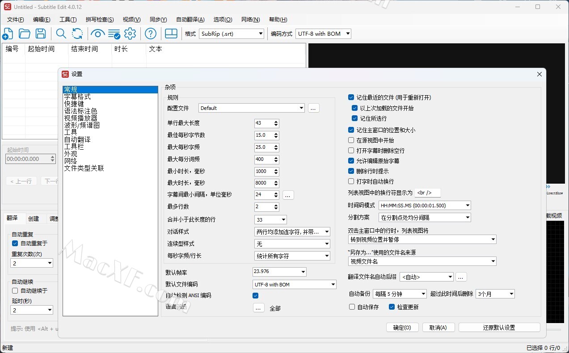This screenshot has width=569, height=353.
Task: Expand the 连续型样式 dropdown
Action: [292, 244]
